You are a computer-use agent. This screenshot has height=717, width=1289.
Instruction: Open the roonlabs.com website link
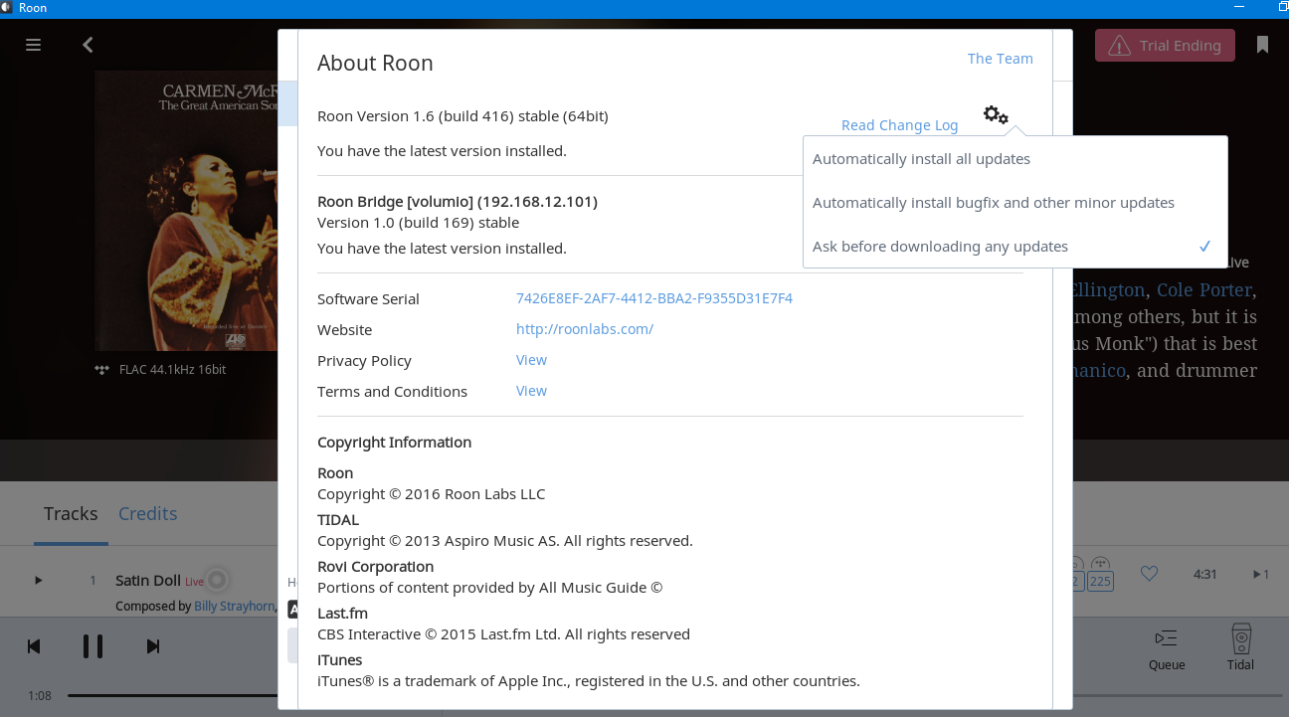[x=585, y=329]
